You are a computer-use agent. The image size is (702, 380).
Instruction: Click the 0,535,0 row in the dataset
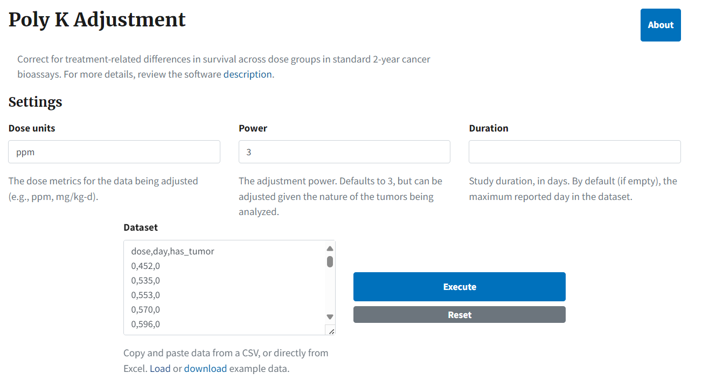point(145,280)
